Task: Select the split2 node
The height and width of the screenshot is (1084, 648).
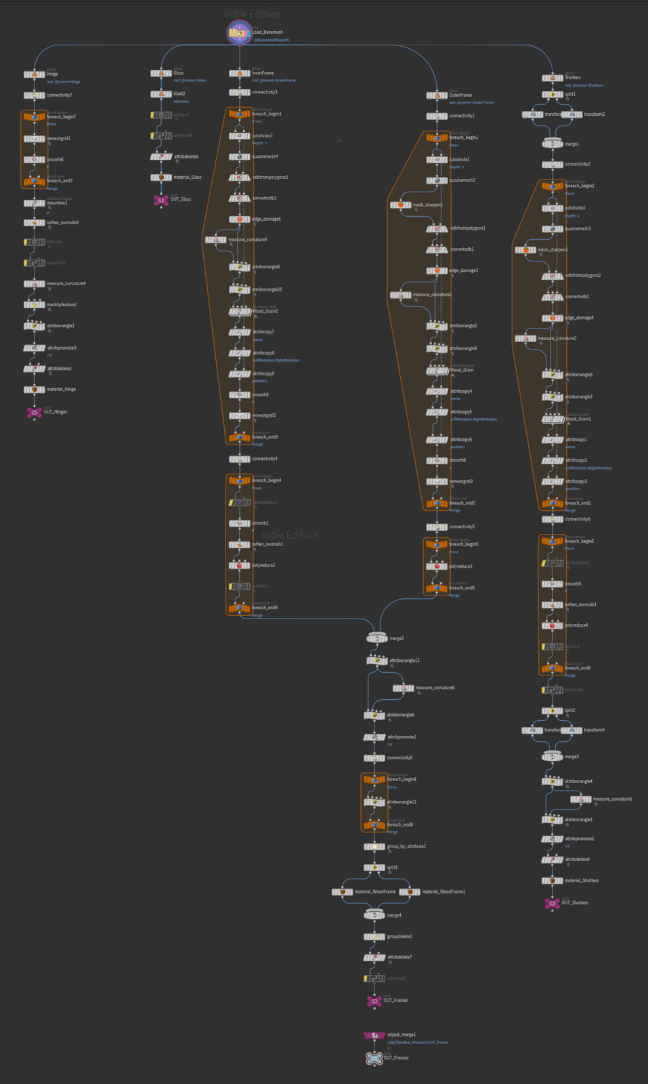Action: pyautogui.click(x=553, y=711)
